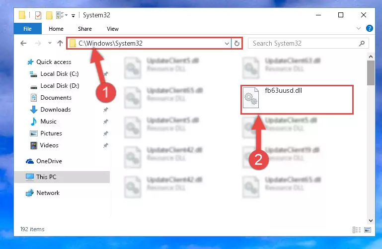Click the pin icon next to Pictures
Screen dimensions: 382x249
[105, 133]
